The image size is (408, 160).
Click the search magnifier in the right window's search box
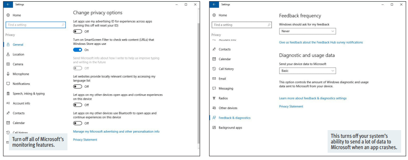click(x=269, y=25)
